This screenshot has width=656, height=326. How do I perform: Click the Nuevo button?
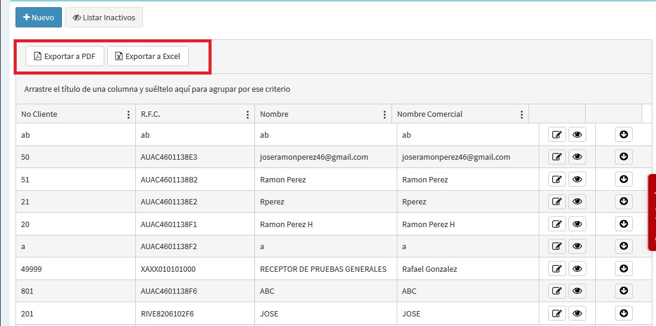(x=39, y=18)
